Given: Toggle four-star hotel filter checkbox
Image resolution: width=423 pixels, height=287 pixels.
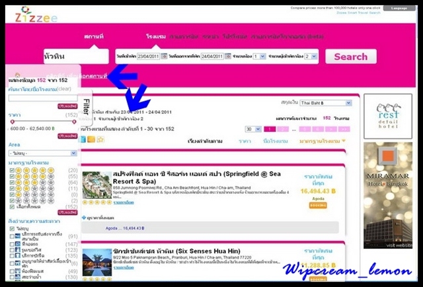Looking at the screenshot, I should (12, 176).
